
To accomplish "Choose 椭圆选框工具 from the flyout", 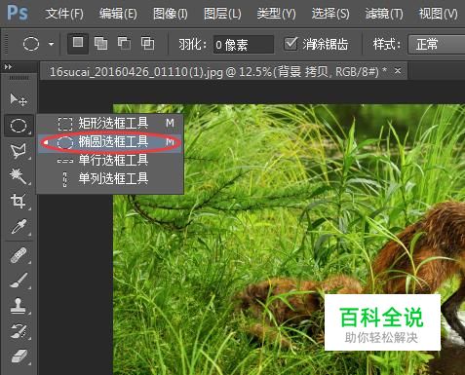I will [x=110, y=142].
